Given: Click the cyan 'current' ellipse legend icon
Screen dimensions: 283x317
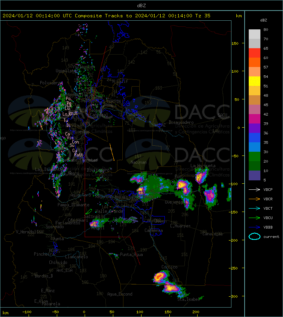Looking at the screenshot, I should 254,236.
